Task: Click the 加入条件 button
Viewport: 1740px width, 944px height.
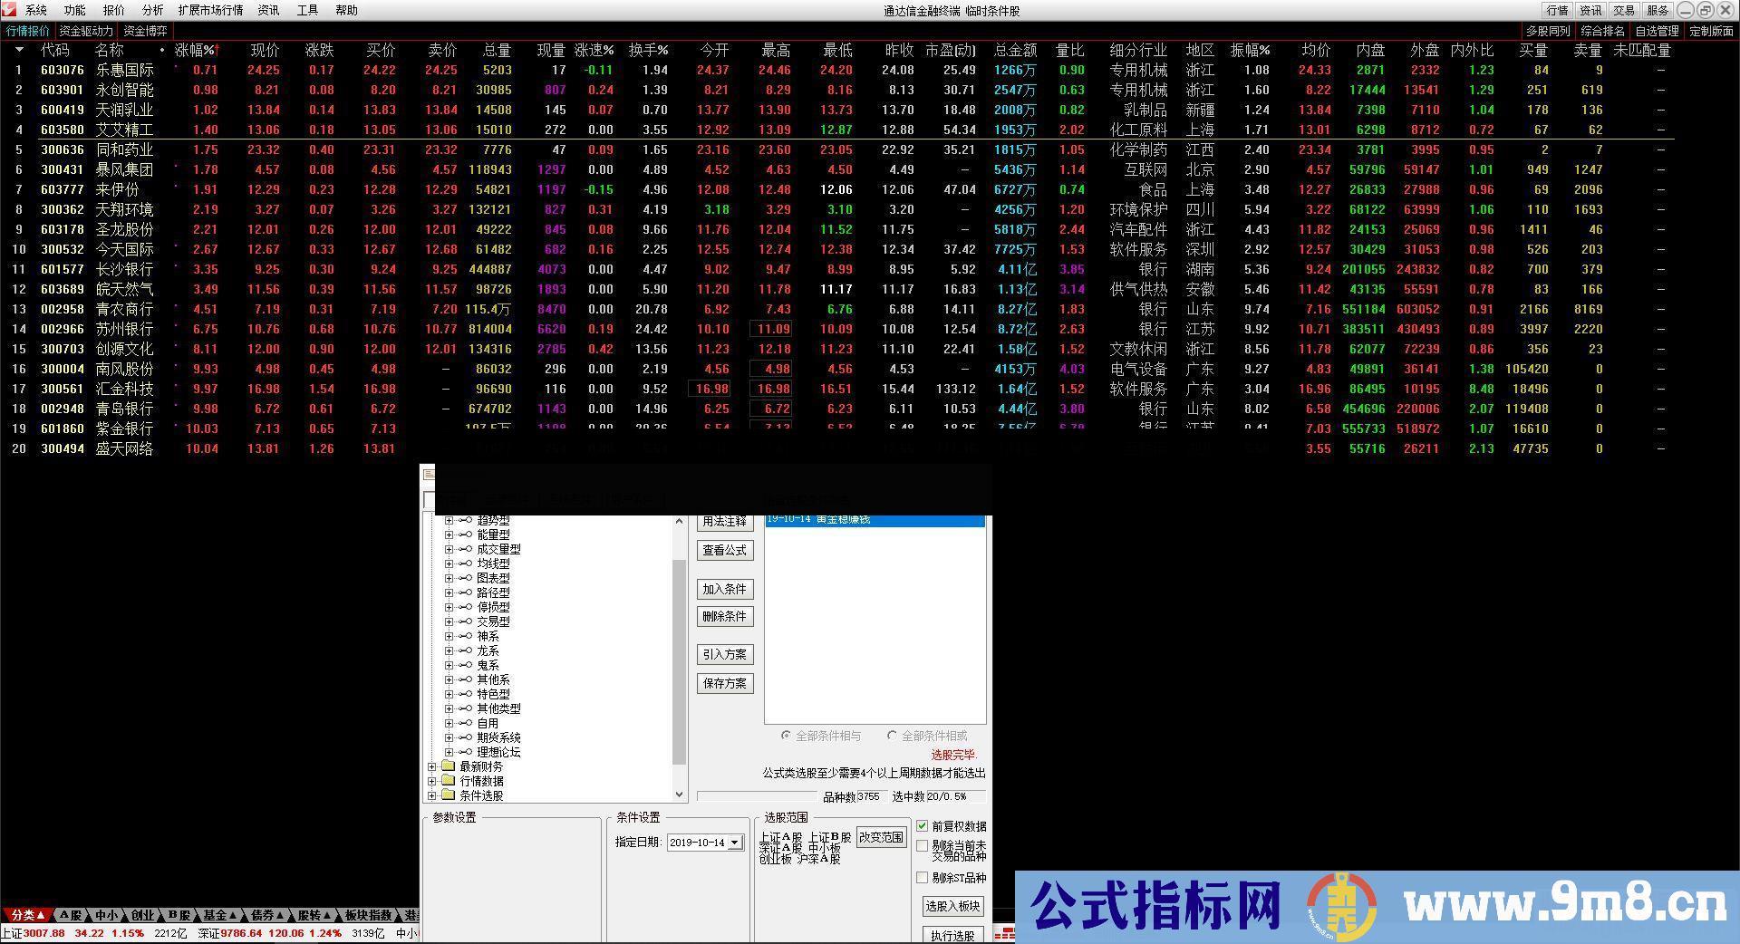Action: tap(725, 589)
